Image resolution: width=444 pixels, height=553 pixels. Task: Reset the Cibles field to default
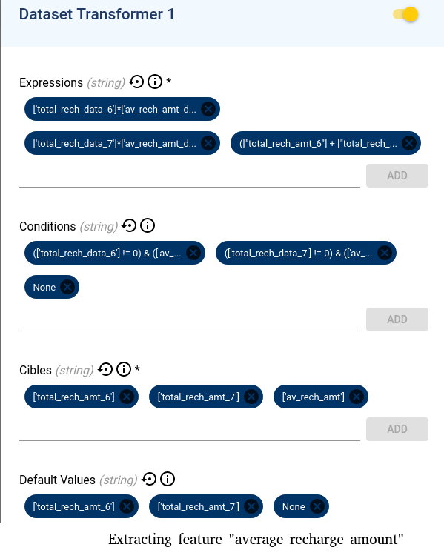pyautogui.click(x=105, y=369)
